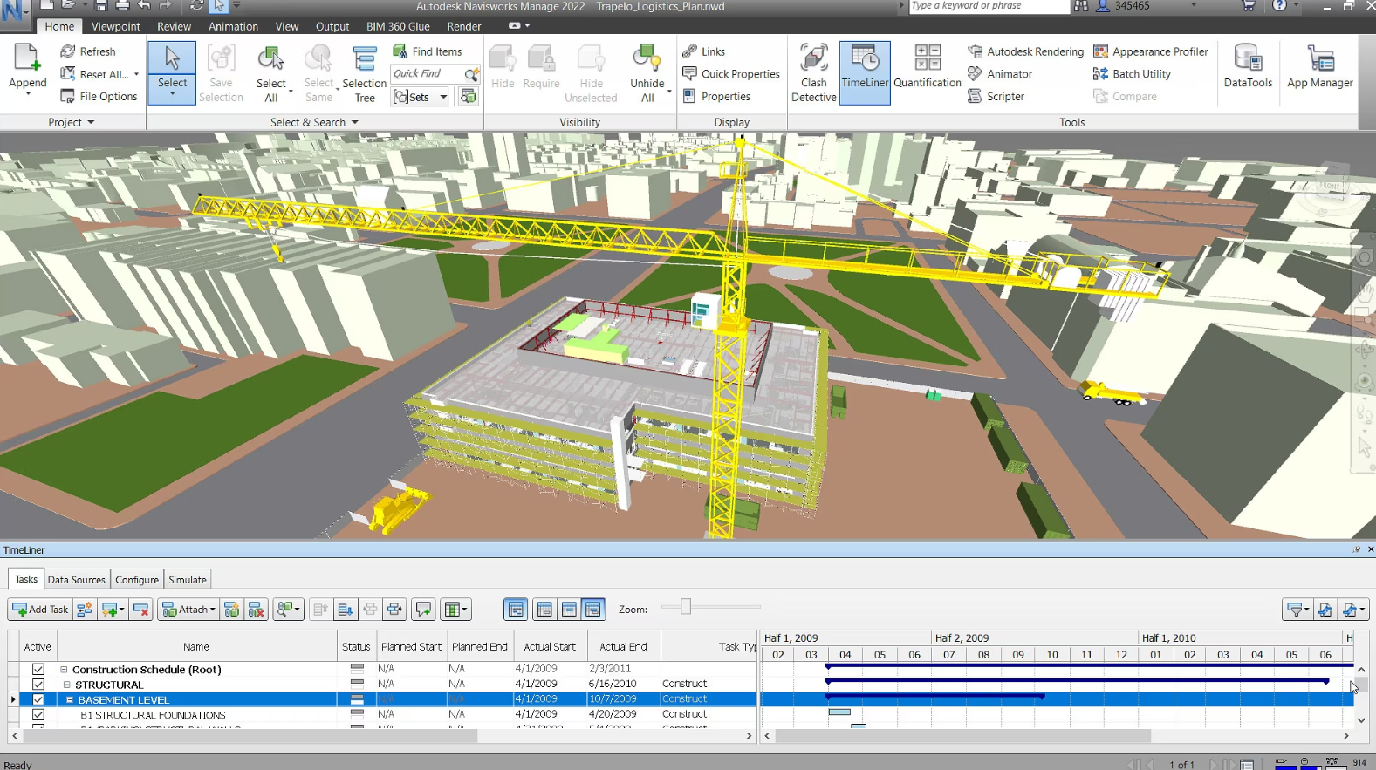Open the App Manager

tap(1319, 67)
